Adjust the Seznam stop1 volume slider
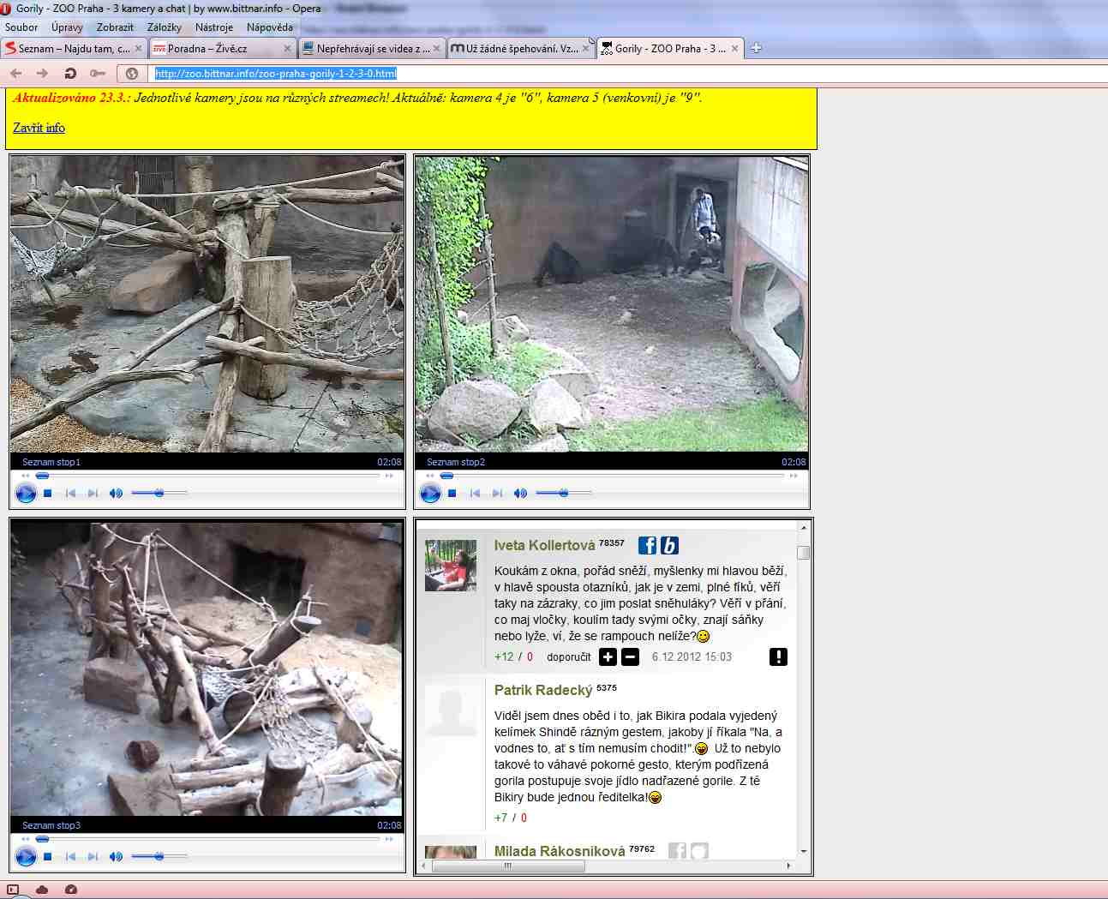This screenshot has width=1108, height=899. [159, 494]
